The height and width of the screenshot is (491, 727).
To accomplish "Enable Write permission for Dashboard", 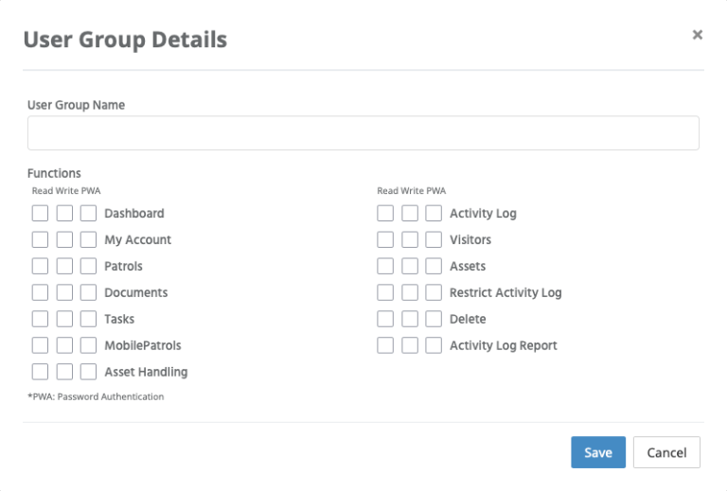I will tap(64, 214).
